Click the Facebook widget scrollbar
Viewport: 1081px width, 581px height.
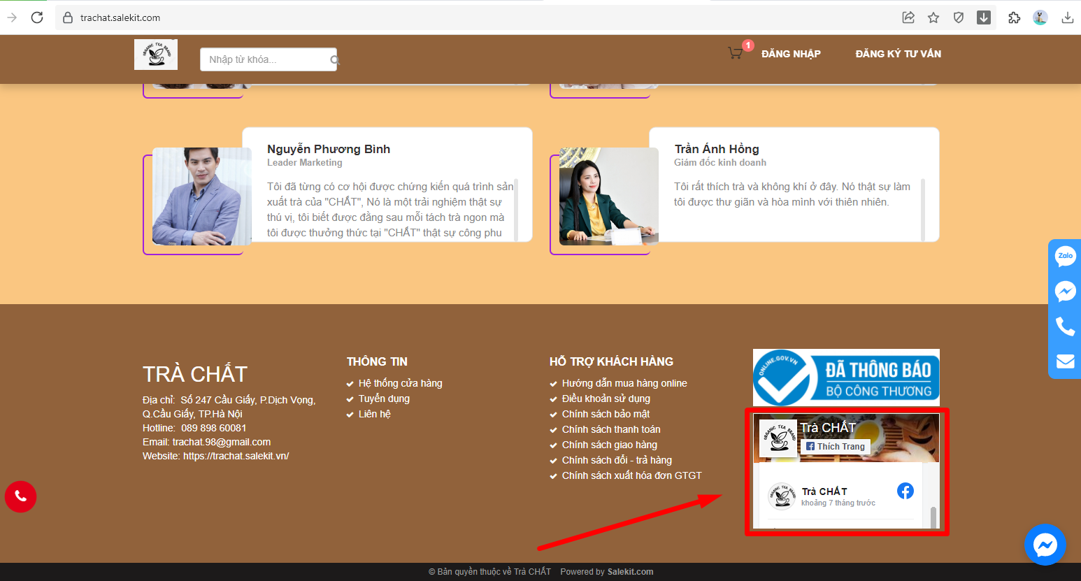[933, 516]
